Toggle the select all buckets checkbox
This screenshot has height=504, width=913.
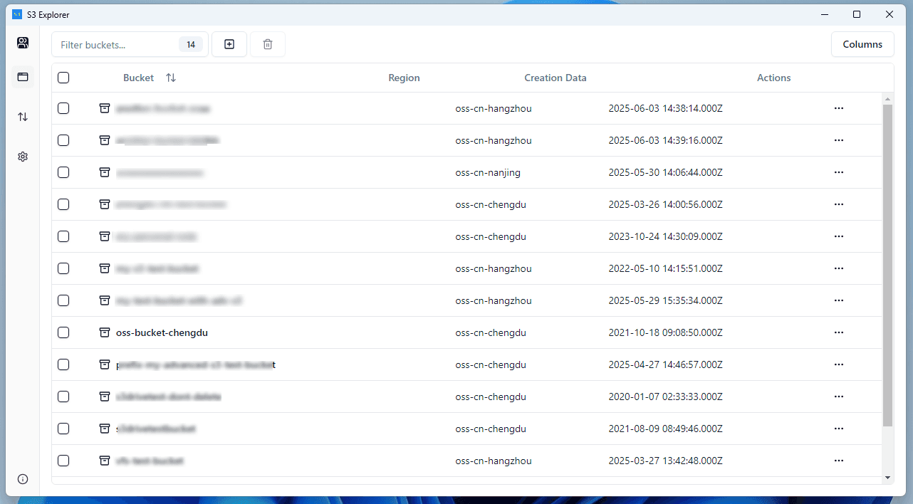point(63,78)
